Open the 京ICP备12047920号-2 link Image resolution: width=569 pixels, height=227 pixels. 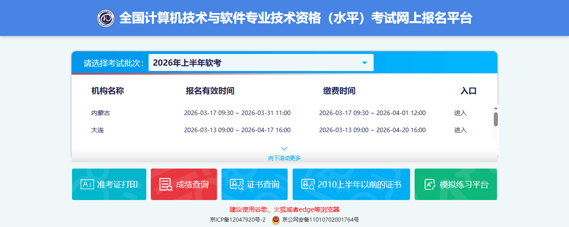[x=238, y=220]
